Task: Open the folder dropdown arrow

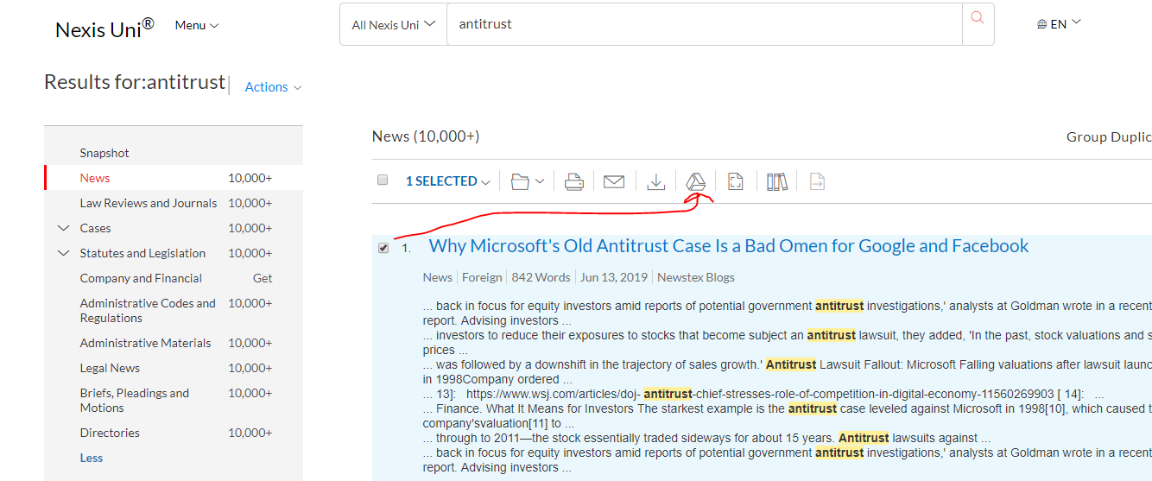Action: (541, 181)
